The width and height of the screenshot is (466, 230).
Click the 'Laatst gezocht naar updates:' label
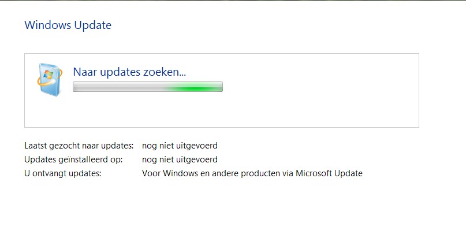pos(79,146)
